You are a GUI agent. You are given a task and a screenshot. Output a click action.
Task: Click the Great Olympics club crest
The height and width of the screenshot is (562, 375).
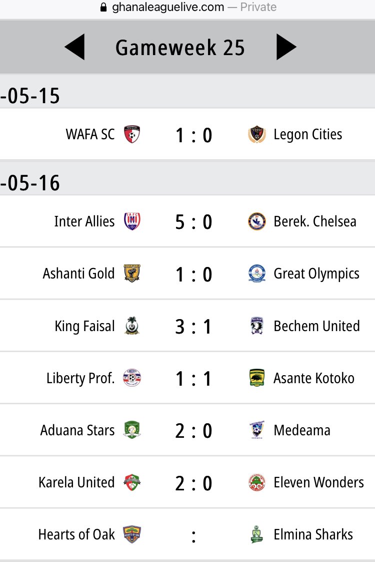point(257,273)
